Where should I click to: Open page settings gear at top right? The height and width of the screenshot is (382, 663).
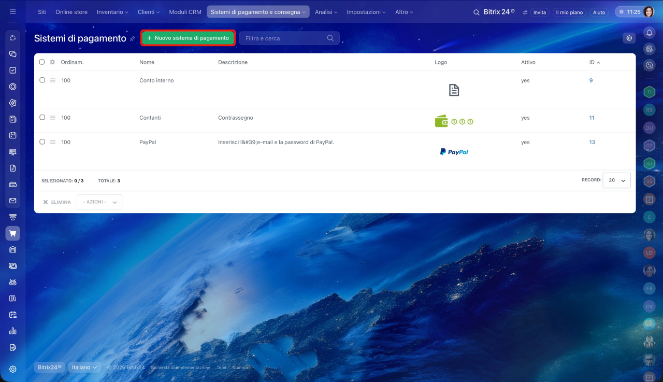click(629, 38)
